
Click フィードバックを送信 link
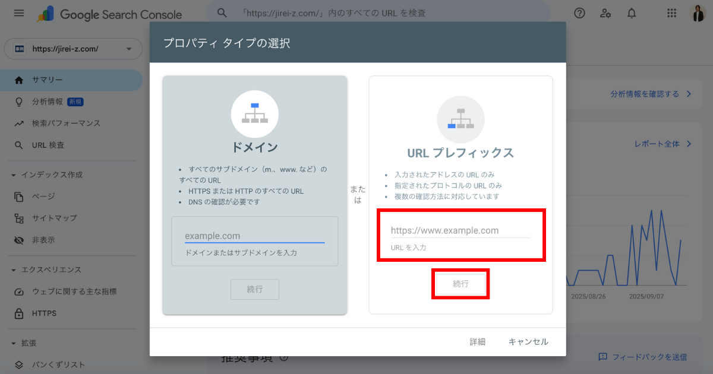click(649, 357)
